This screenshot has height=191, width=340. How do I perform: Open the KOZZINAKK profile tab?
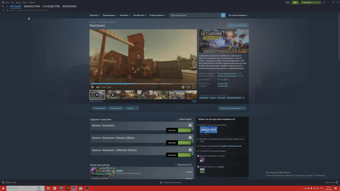[69, 6]
